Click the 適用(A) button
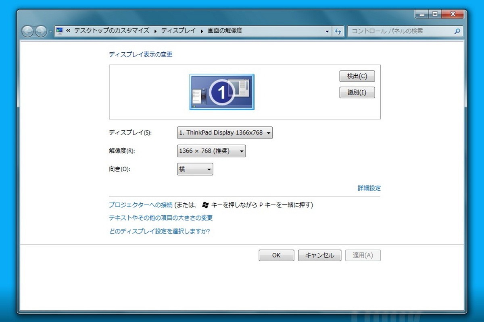Screen dimensions: 484x322 pyautogui.click(x=363, y=255)
